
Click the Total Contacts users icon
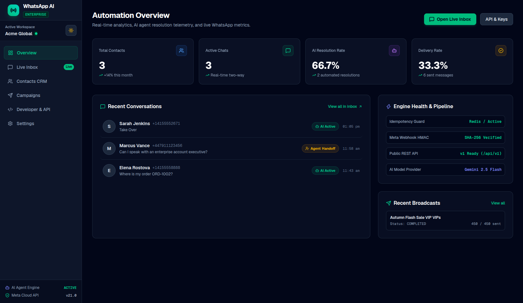pos(181,51)
